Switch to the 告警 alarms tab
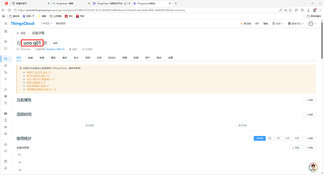Image resolution: width=324 pixels, height=175 pixels. pyautogui.click(x=136, y=58)
